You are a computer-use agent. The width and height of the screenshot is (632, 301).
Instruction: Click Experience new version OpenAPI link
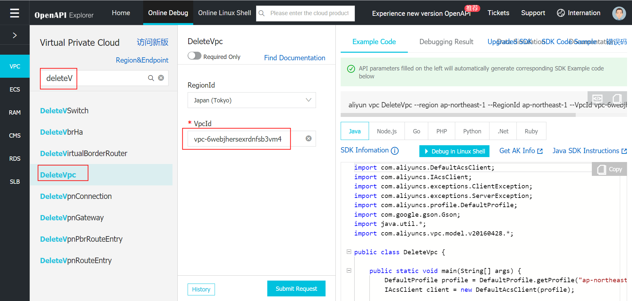(421, 14)
